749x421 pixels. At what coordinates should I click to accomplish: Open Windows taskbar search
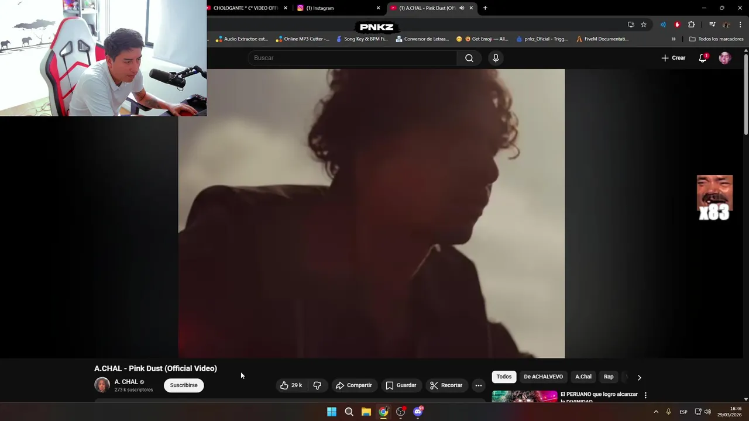(x=349, y=412)
